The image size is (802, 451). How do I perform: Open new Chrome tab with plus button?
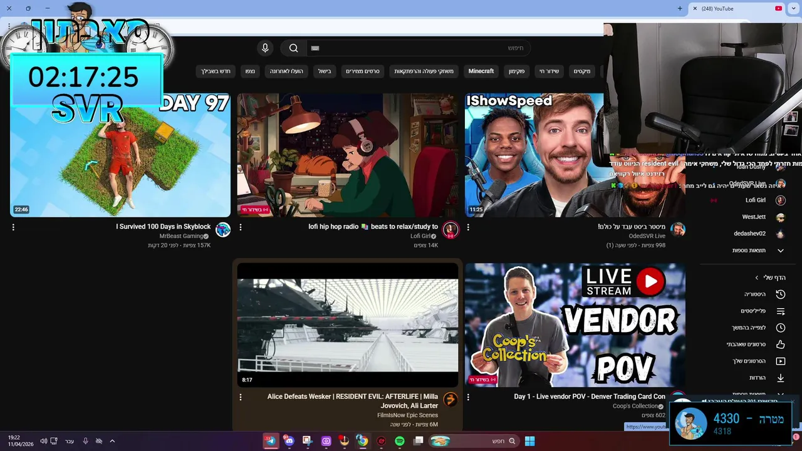[x=680, y=8]
